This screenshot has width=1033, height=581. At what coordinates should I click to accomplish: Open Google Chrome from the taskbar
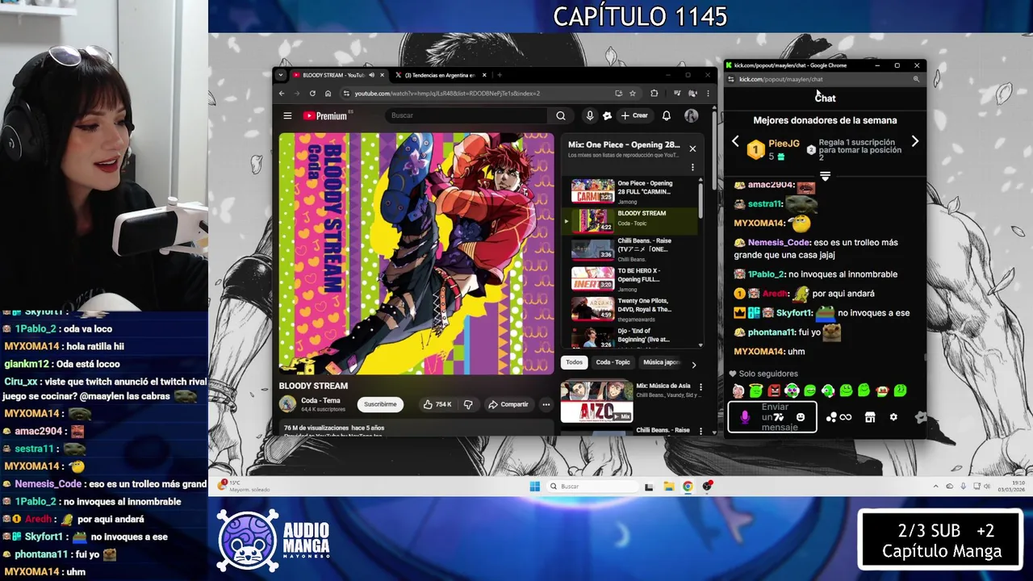[x=688, y=486]
